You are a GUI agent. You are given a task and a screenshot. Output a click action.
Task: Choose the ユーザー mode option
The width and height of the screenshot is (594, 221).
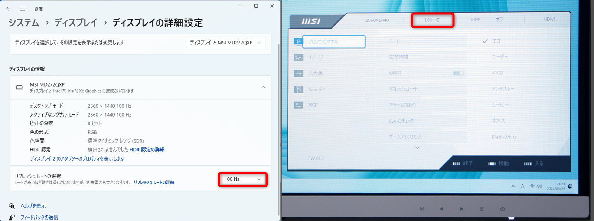point(500,57)
